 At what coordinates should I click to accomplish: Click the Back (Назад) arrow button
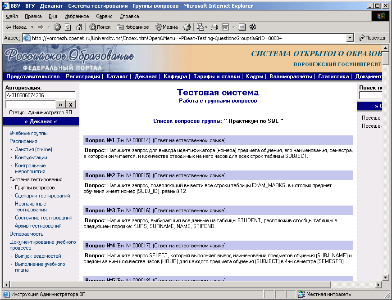[x=16, y=27]
